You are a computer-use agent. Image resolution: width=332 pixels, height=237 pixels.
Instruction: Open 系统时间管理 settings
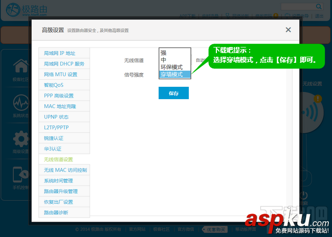pyautogui.click(x=64, y=181)
